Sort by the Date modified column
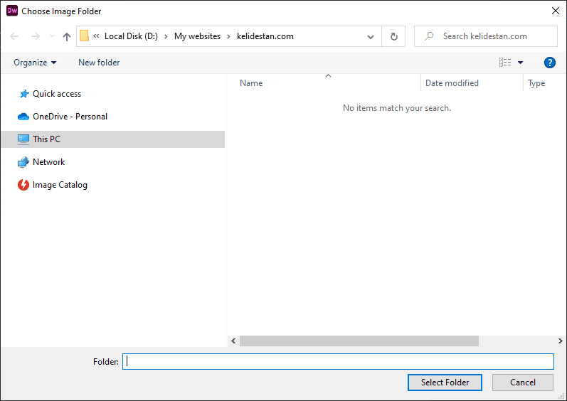Viewport: 567px width, 401px height. [452, 83]
